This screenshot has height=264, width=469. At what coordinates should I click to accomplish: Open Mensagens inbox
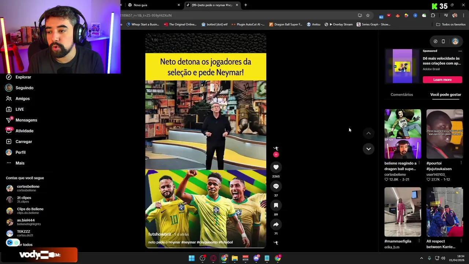[x=26, y=120]
